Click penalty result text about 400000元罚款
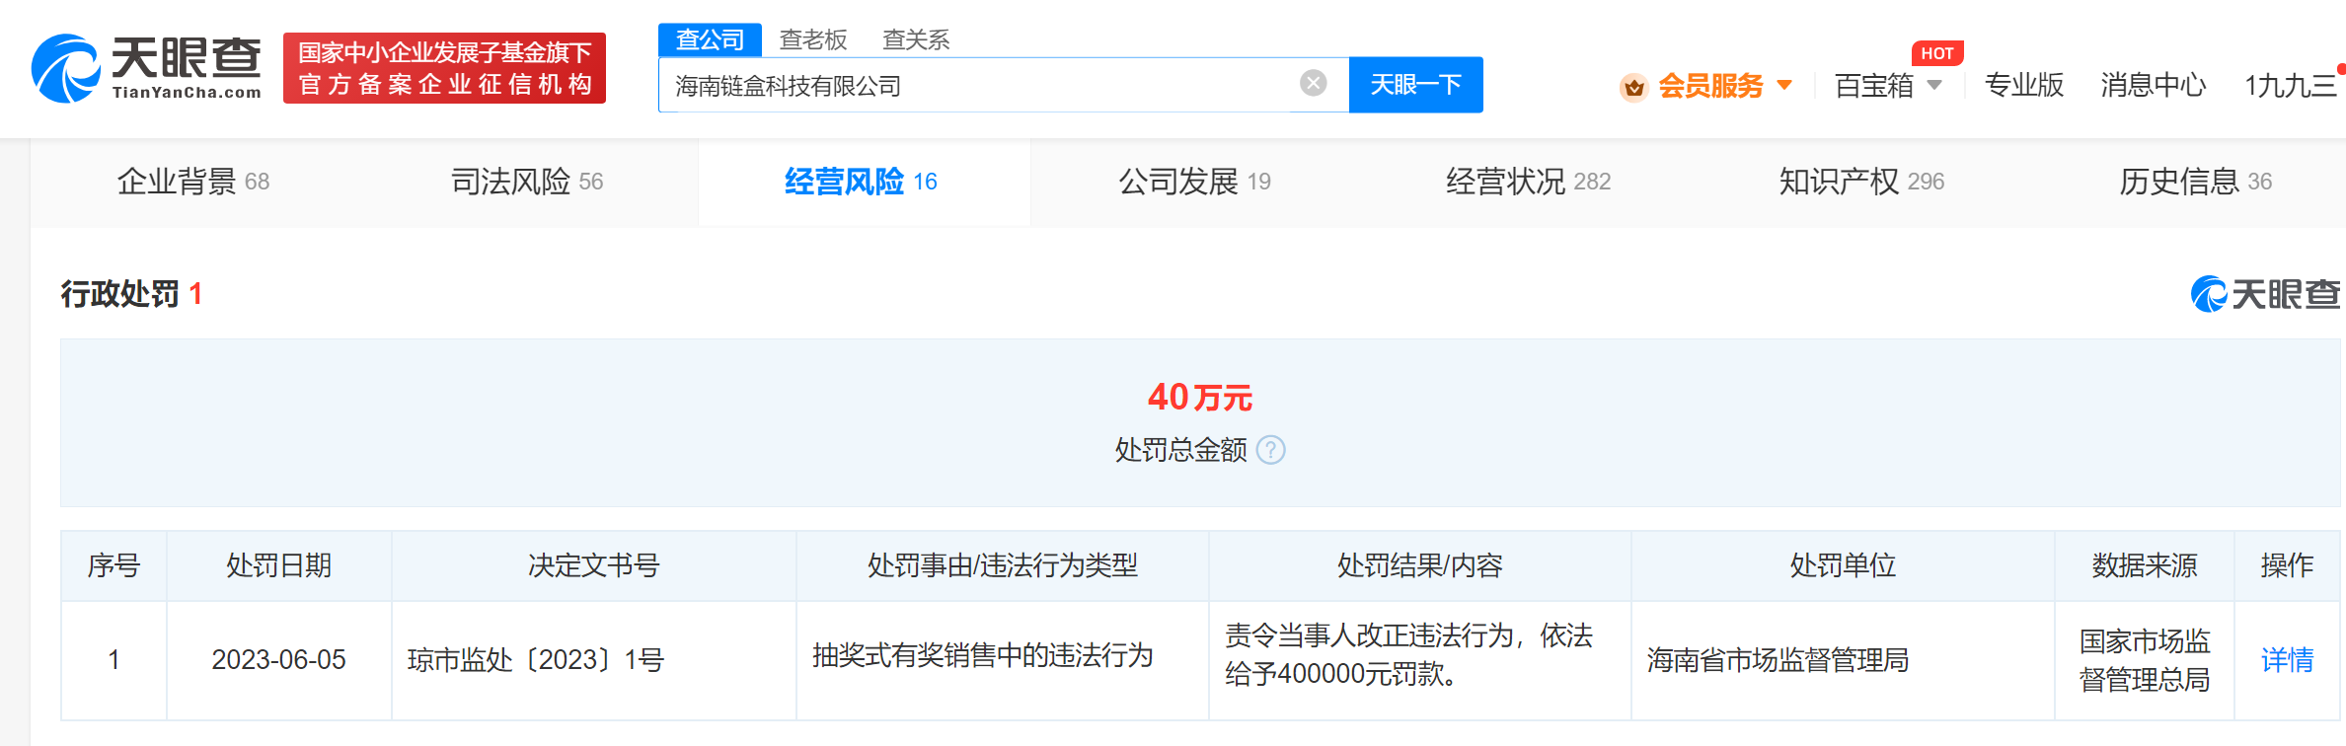2346x746 pixels. point(1408,655)
